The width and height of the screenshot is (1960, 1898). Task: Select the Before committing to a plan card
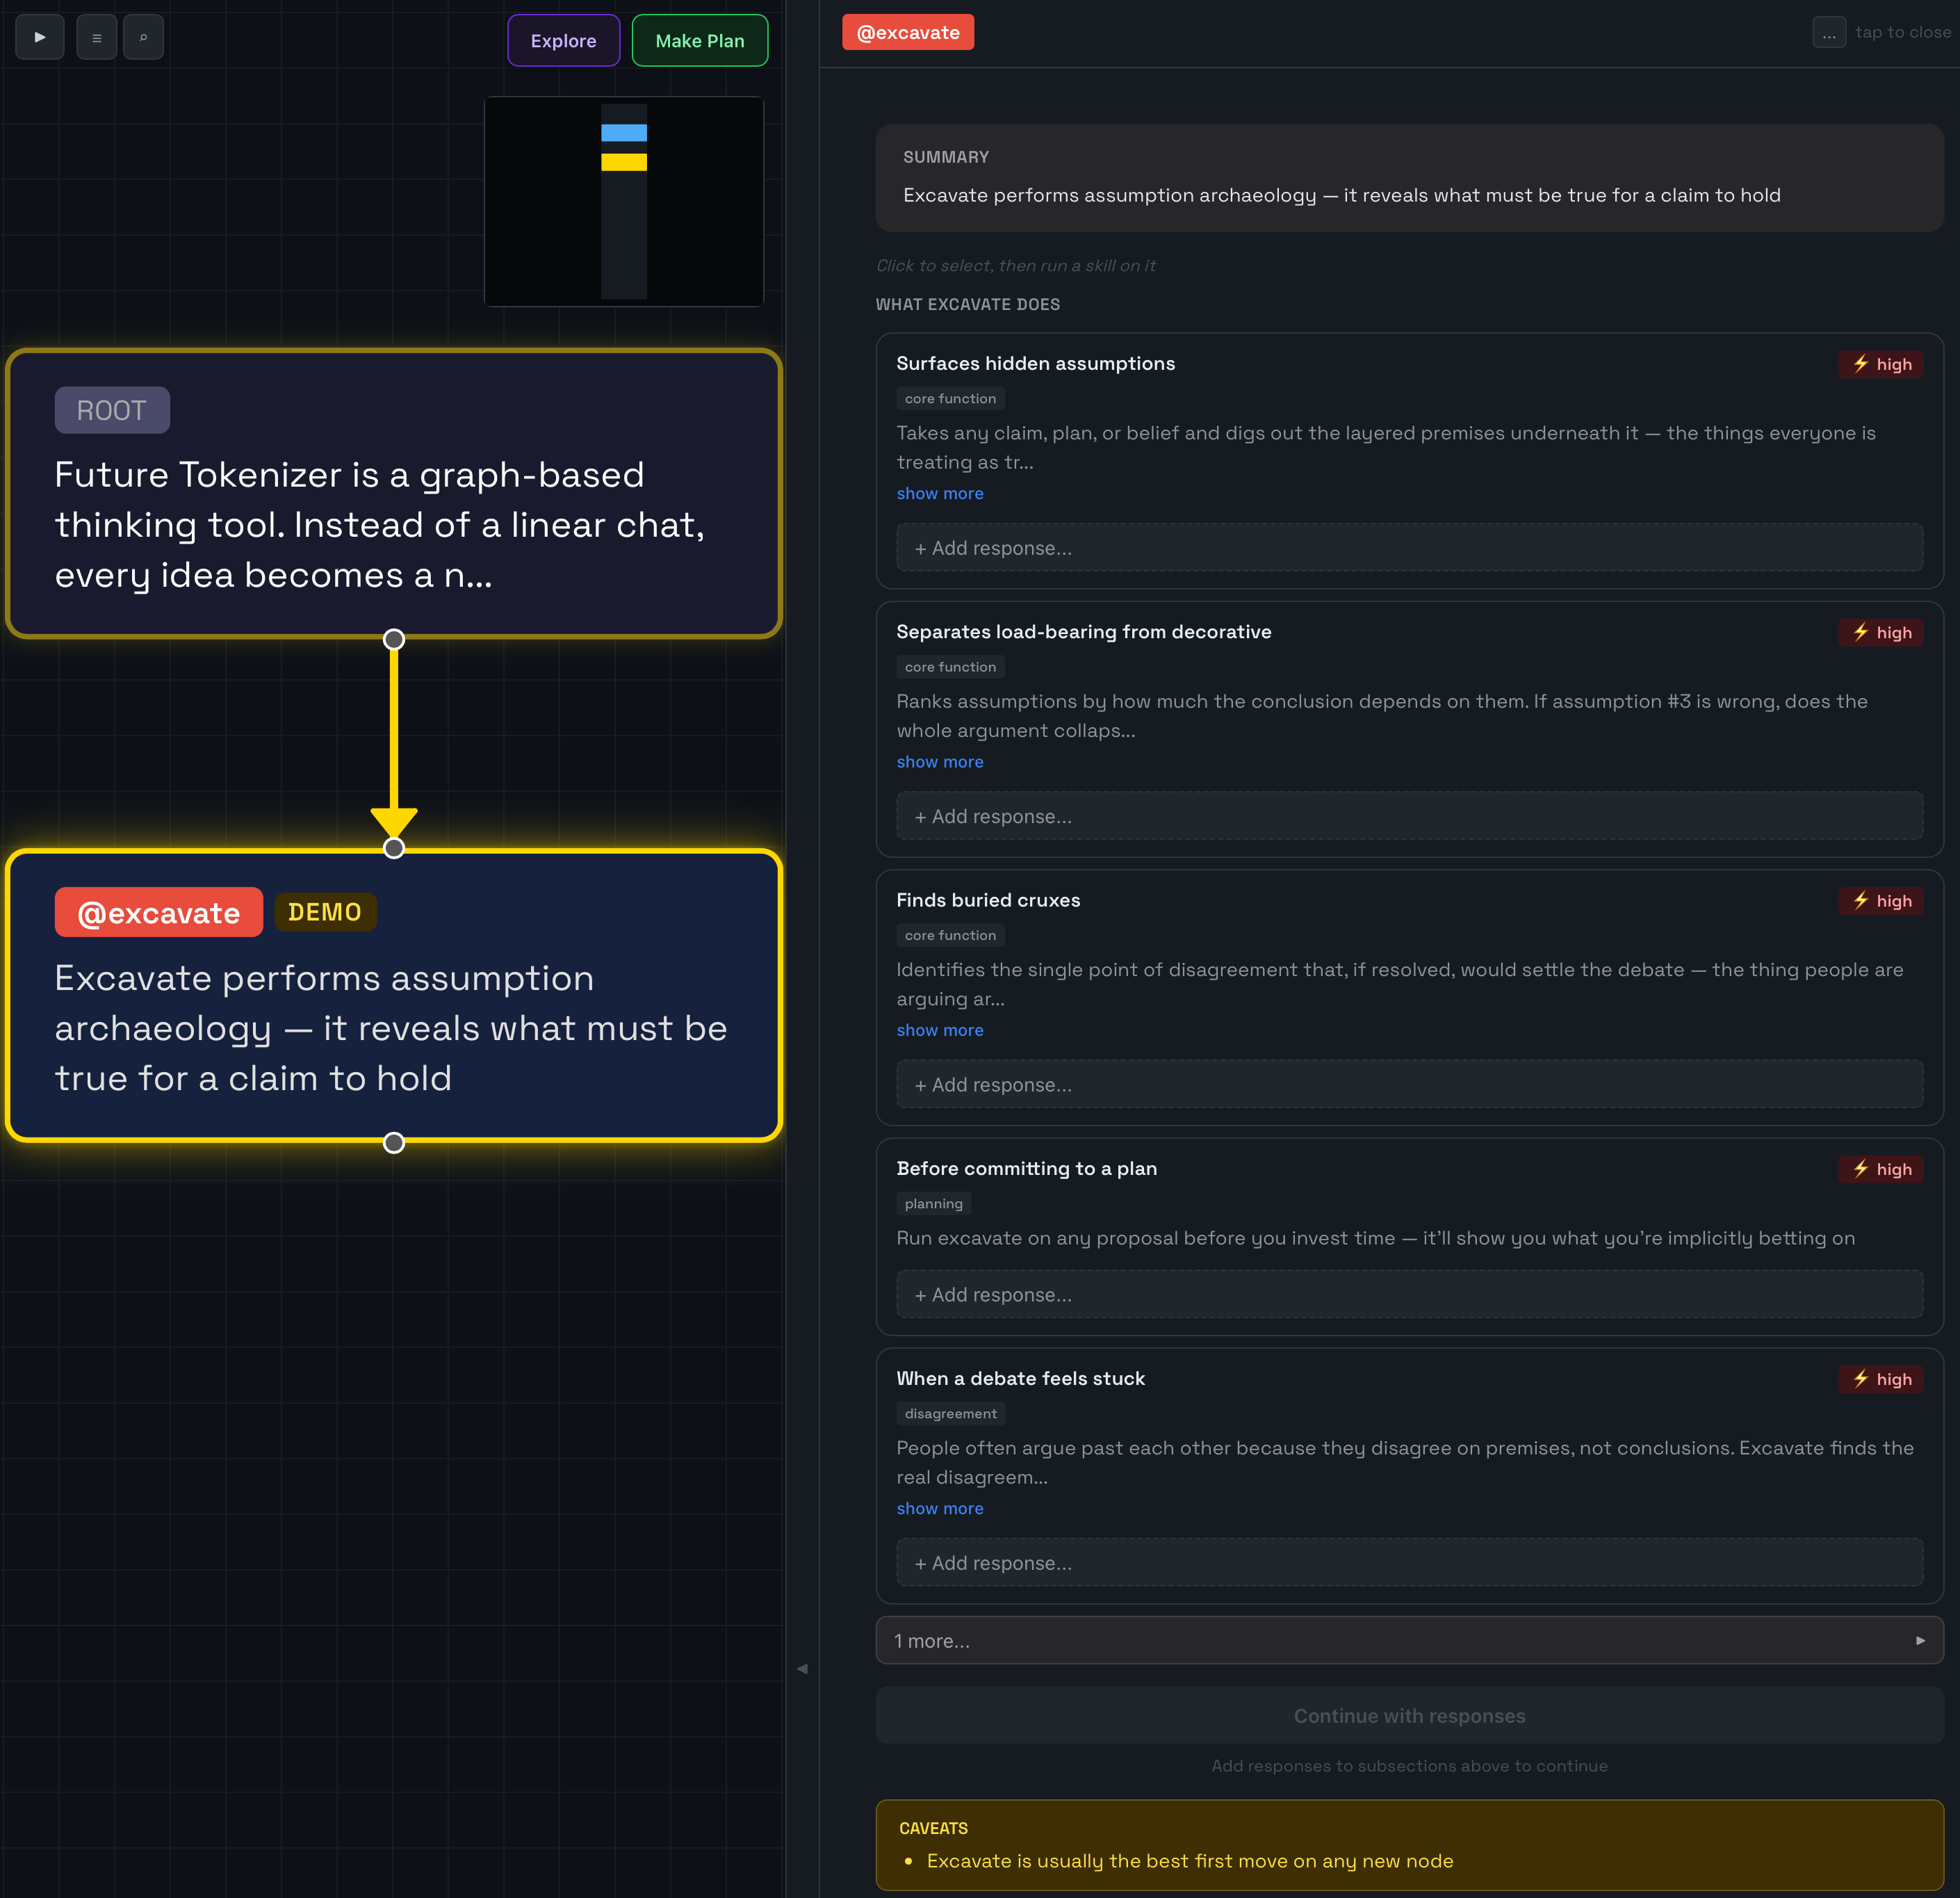point(1026,1169)
